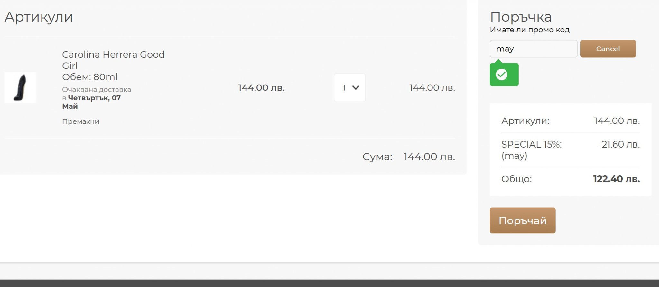
Task: Click the Обем: 80ml volume text
Action: (x=90, y=77)
